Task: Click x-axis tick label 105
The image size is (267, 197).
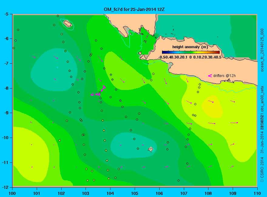Action: (x=135, y=193)
